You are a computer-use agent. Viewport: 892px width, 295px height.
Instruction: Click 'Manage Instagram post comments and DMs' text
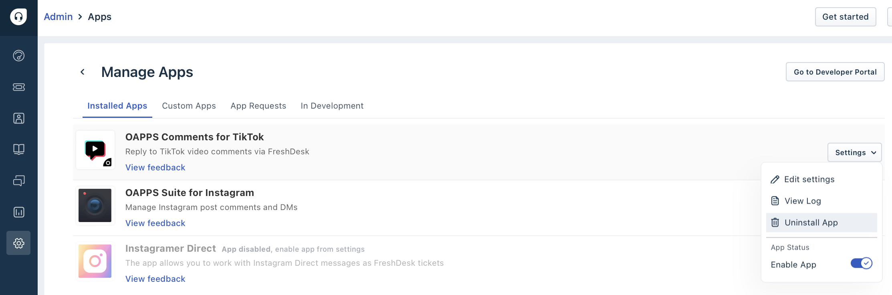[212, 207]
